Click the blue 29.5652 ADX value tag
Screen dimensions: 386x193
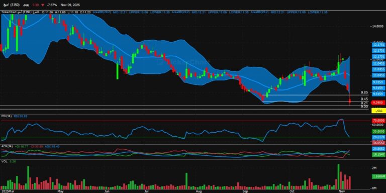click(378, 149)
